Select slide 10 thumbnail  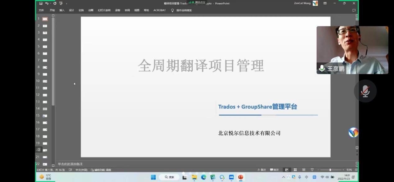pyautogui.click(x=45, y=81)
